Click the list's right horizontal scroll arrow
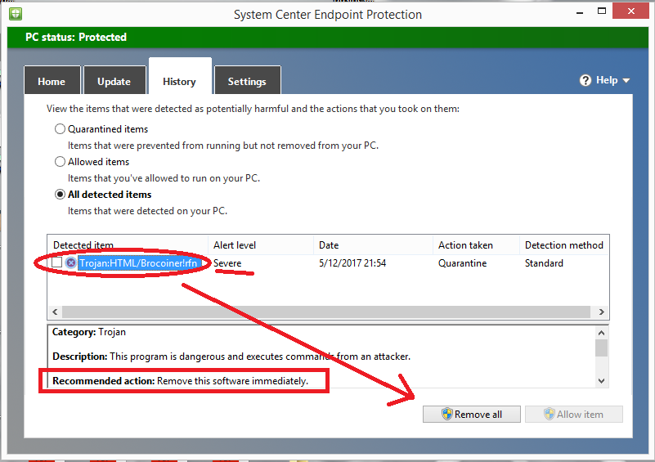 (x=601, y=312)
